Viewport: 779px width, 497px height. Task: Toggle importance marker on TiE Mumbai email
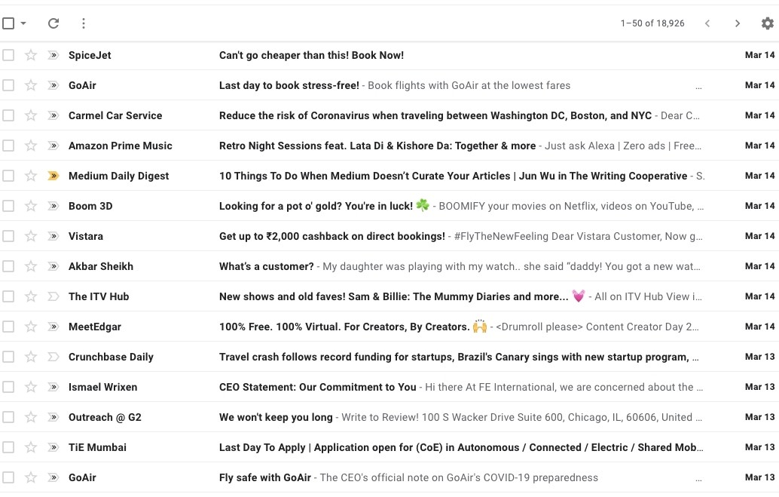point(53,447)
